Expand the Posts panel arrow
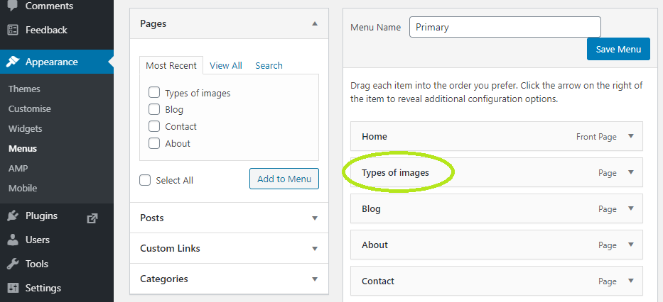Image resolution: width=663 pixels, height=302 pixels. (315, 218)
